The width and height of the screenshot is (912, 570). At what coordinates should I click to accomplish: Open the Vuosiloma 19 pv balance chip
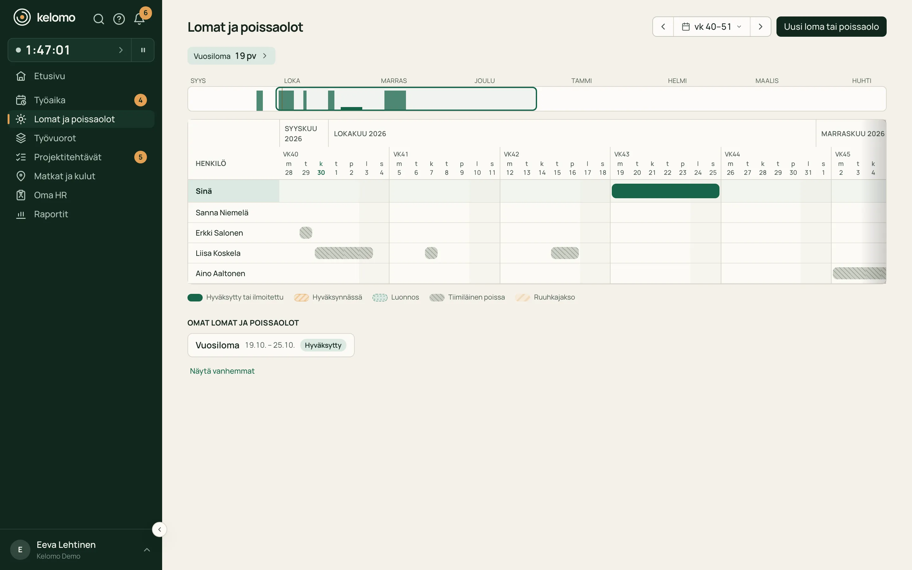231,56
